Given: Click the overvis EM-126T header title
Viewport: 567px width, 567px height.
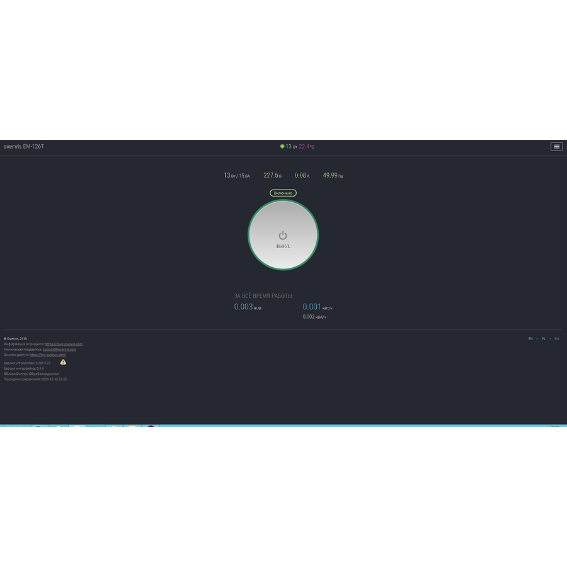Looking at the screenshot, I should (x=23, y=147).
